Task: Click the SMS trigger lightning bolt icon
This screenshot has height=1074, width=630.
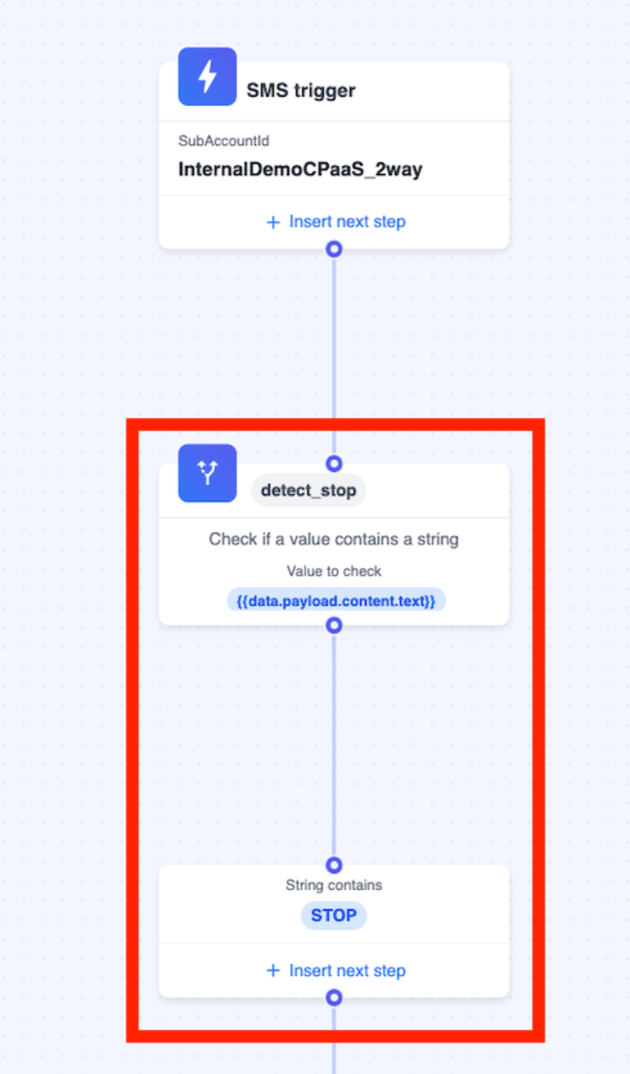Action: [207, 76]
